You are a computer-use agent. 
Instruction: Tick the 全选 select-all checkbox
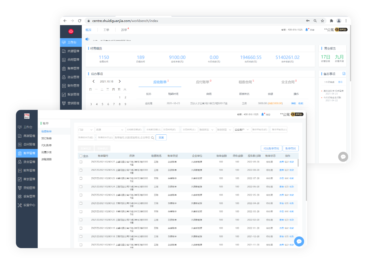click(x=81, y=156)
